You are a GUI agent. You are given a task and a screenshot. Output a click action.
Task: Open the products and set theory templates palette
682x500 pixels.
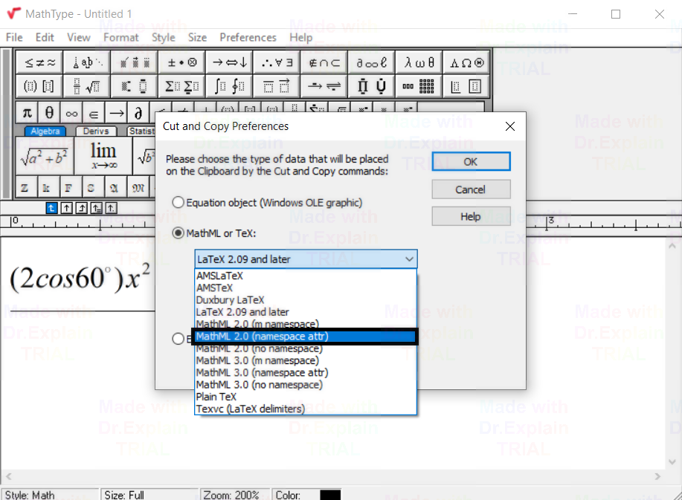371,86
